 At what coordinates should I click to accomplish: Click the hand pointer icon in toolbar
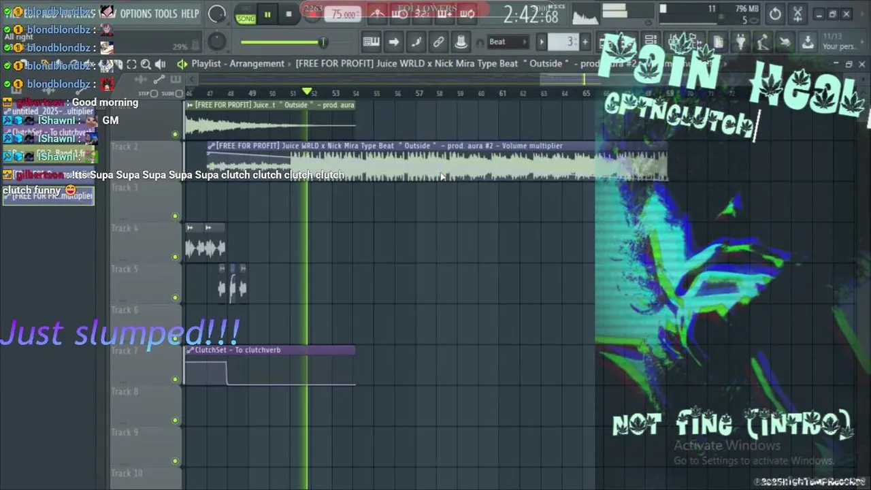[785, 42]
